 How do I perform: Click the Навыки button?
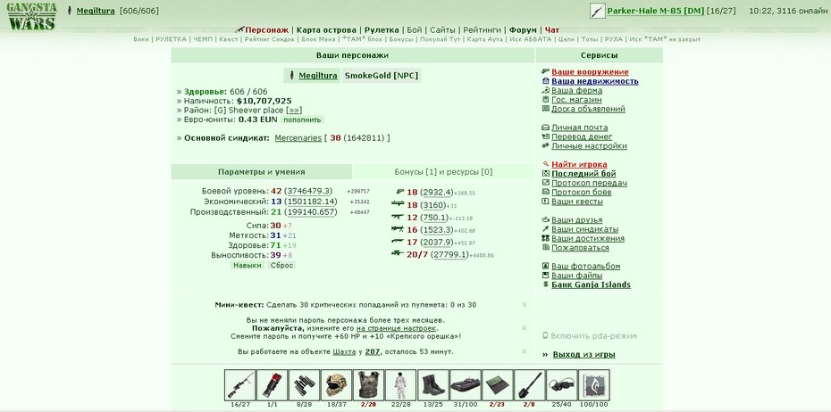[x=248, y=266]
